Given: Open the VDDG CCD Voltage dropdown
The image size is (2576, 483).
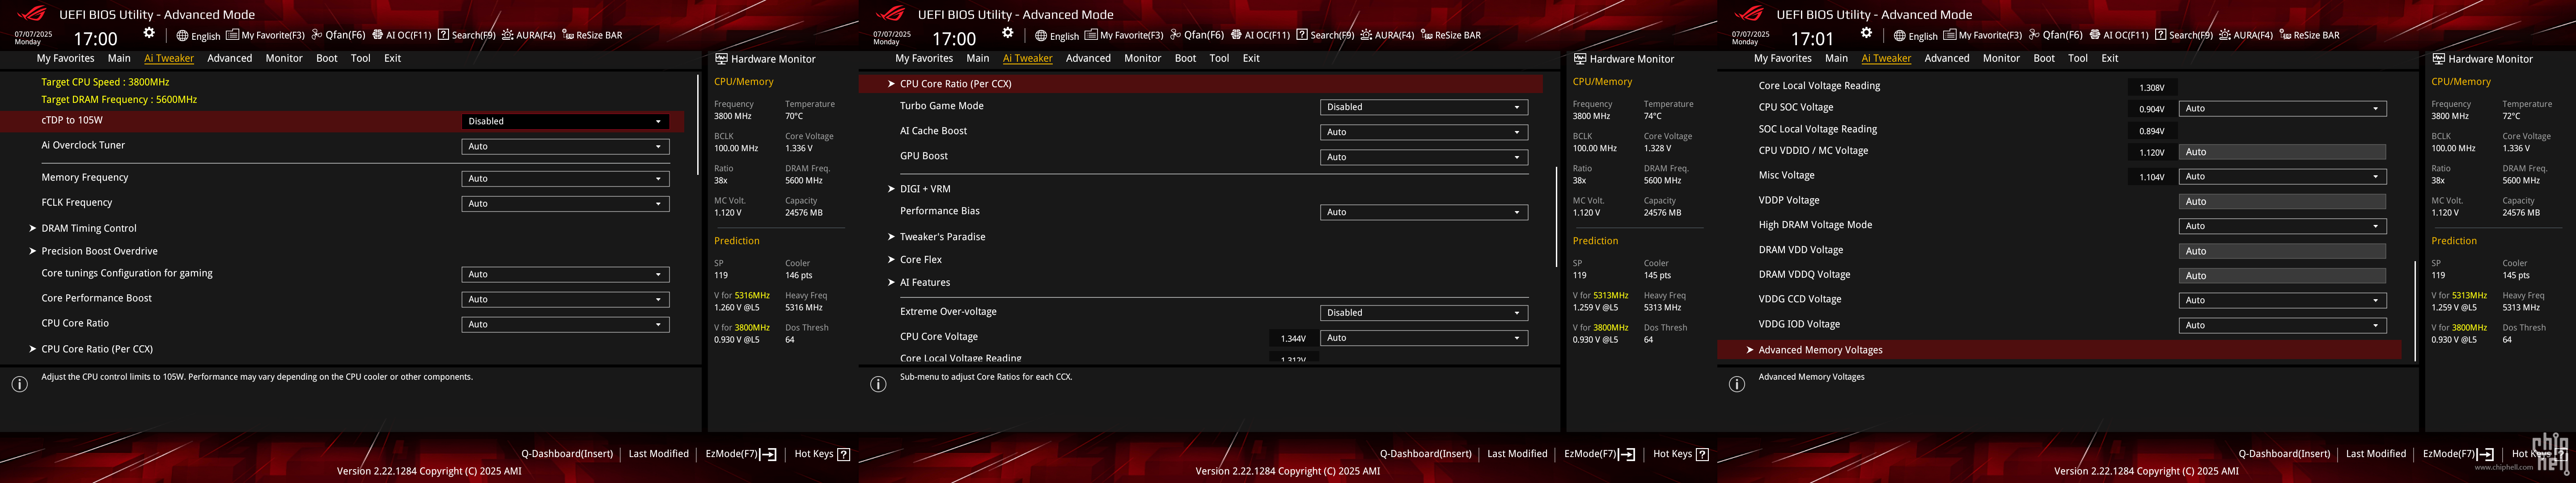Looking at the screenshot, I should point(2282,300).
